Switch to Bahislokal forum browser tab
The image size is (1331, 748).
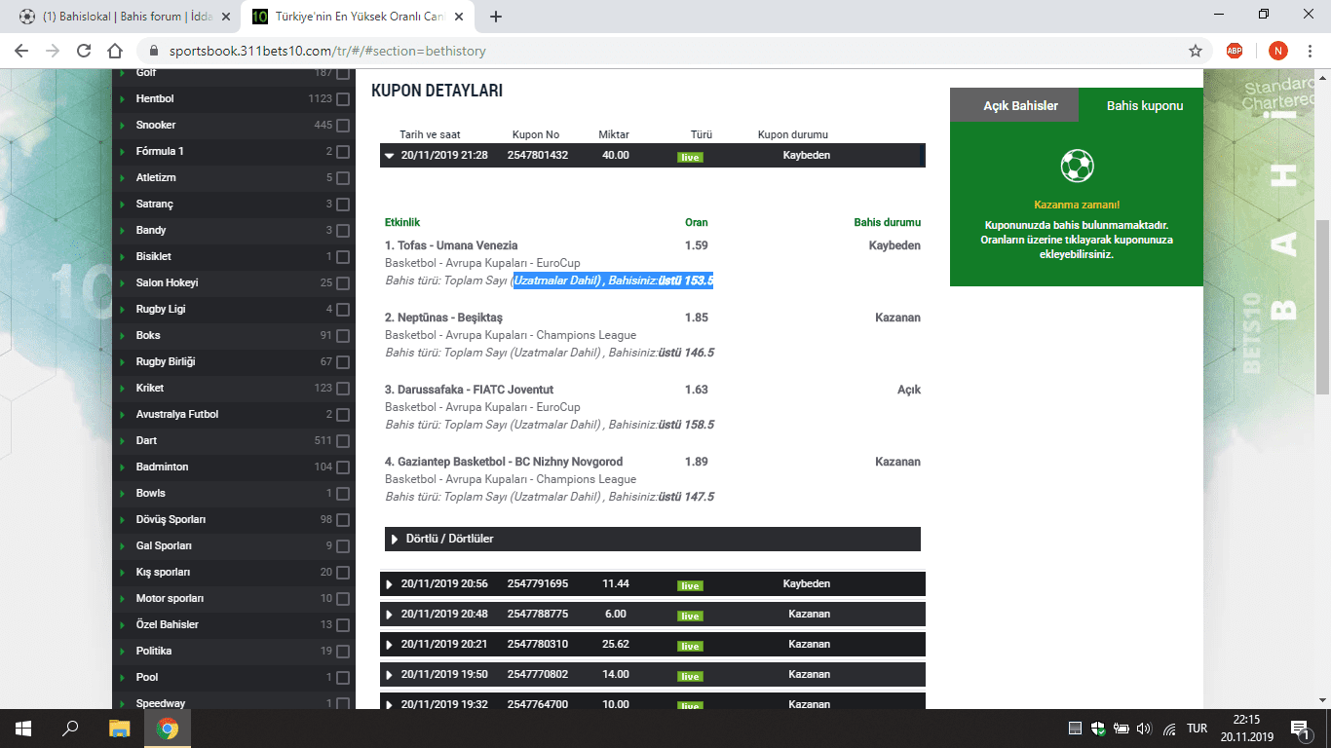coord(127,17)
